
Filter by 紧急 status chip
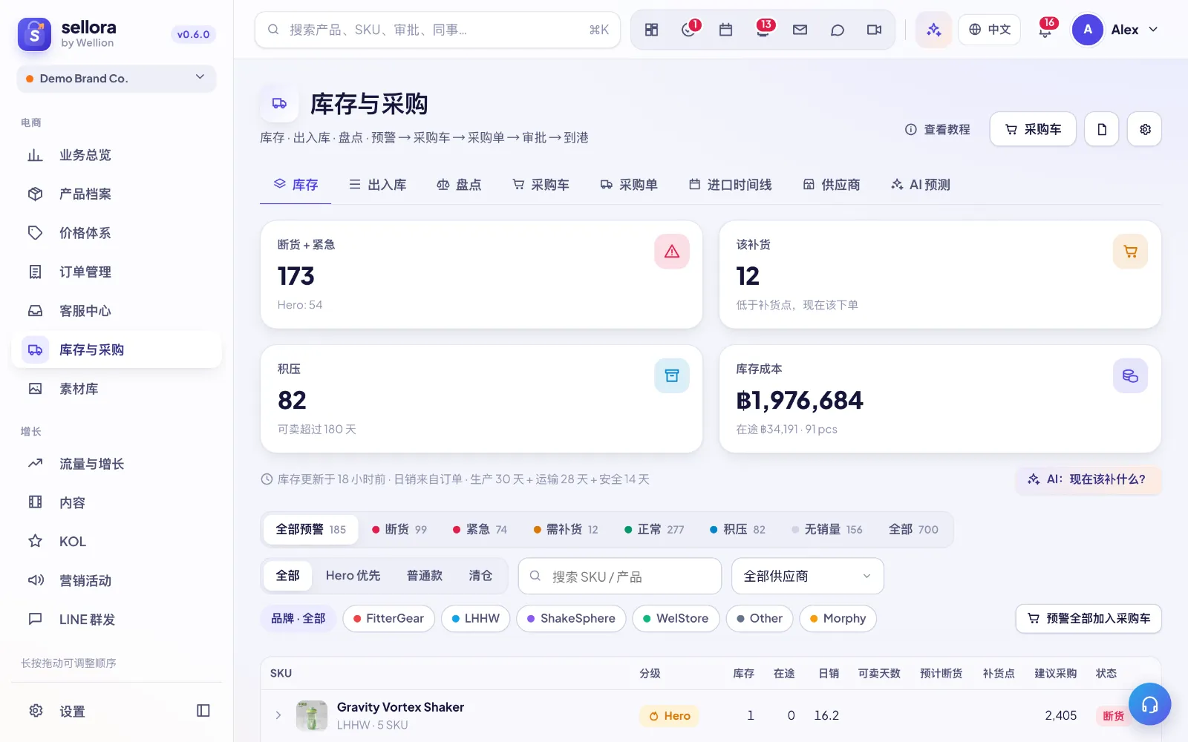[480, 529]
